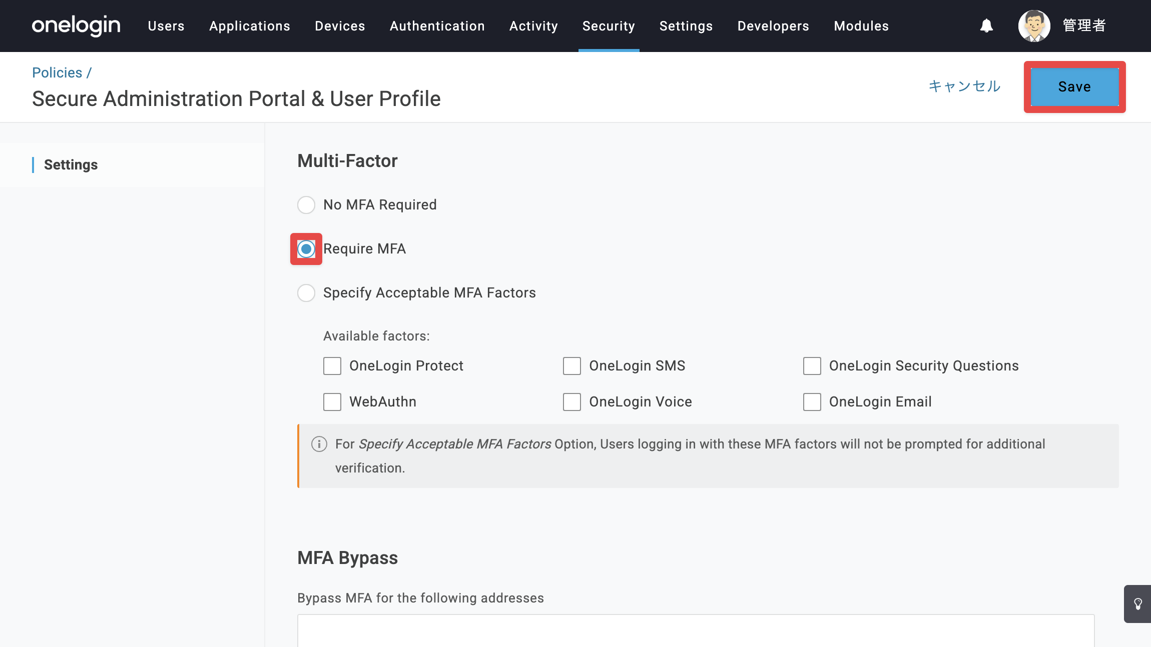This screenshot has width=1151, height=647.
Task: Check the OneLogin Email factor
Action: (812, 402)
